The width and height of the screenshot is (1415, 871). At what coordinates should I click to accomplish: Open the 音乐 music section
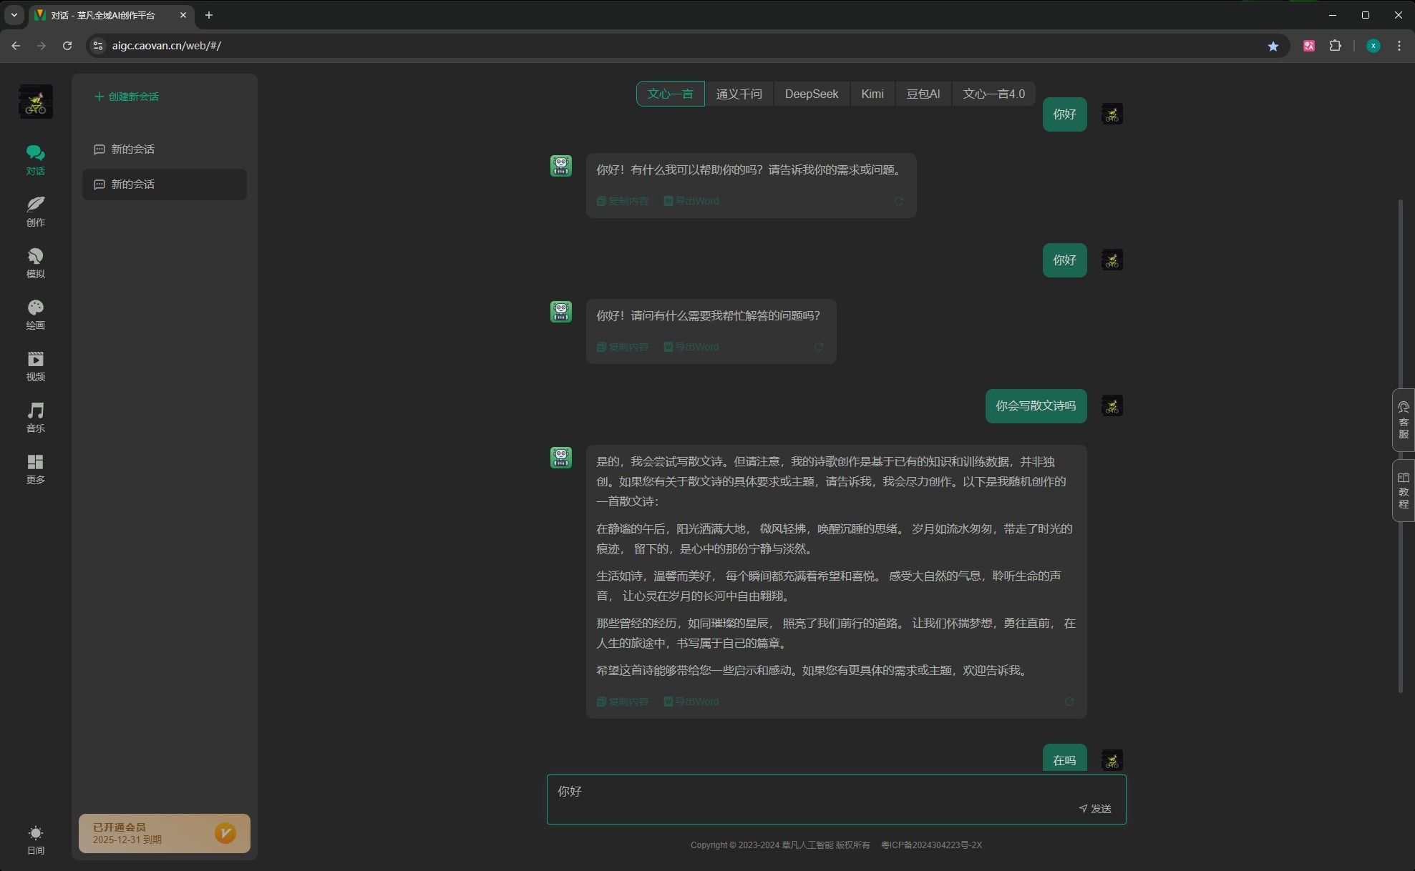[35, 418]
